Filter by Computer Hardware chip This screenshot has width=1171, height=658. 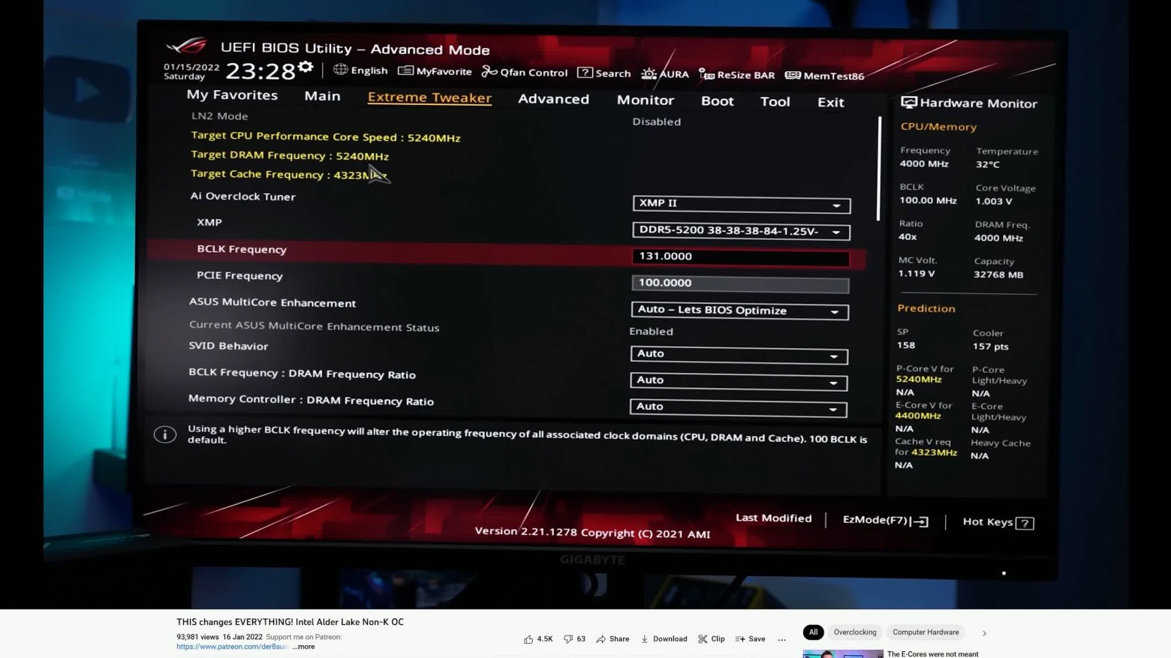pyautogui.click(x=926, y=632)
